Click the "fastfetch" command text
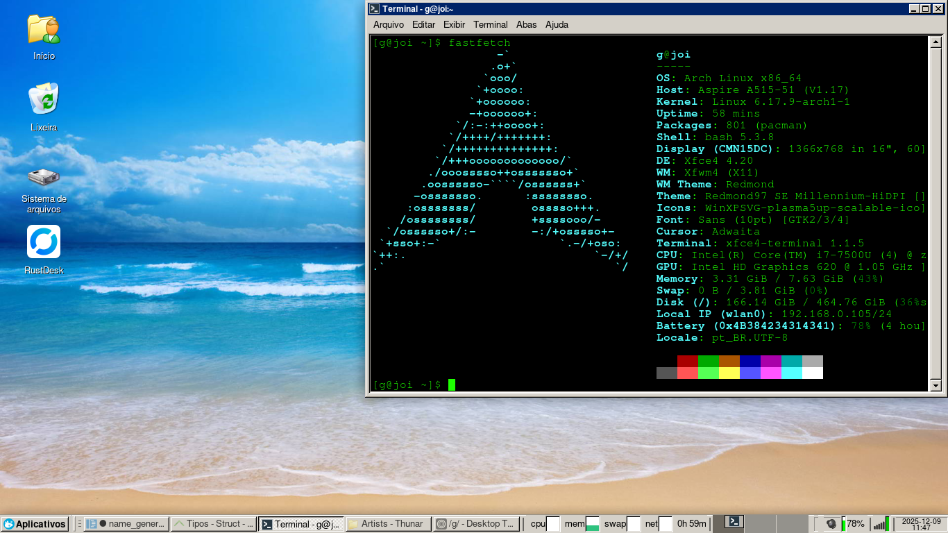This screenshot has width=948, height=533. [x=480, y=43]
